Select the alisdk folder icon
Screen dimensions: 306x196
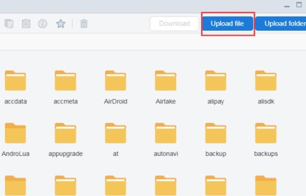click(x=266, y=81)
